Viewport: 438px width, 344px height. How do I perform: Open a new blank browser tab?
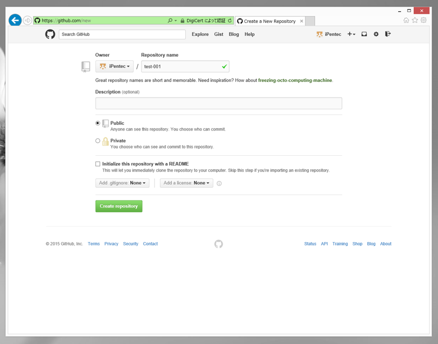pos(310,21)
